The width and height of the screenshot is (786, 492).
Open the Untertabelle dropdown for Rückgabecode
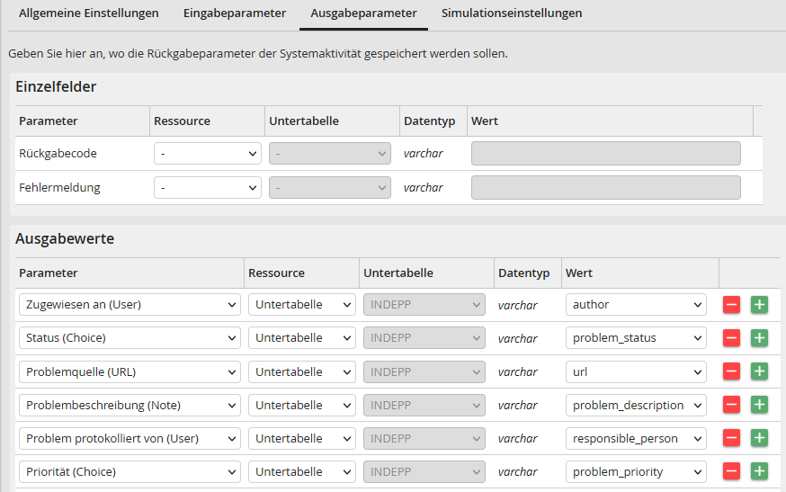point(330,154)
